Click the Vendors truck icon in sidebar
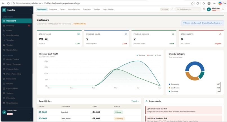227x122 pixels. [x=4, y=45]
